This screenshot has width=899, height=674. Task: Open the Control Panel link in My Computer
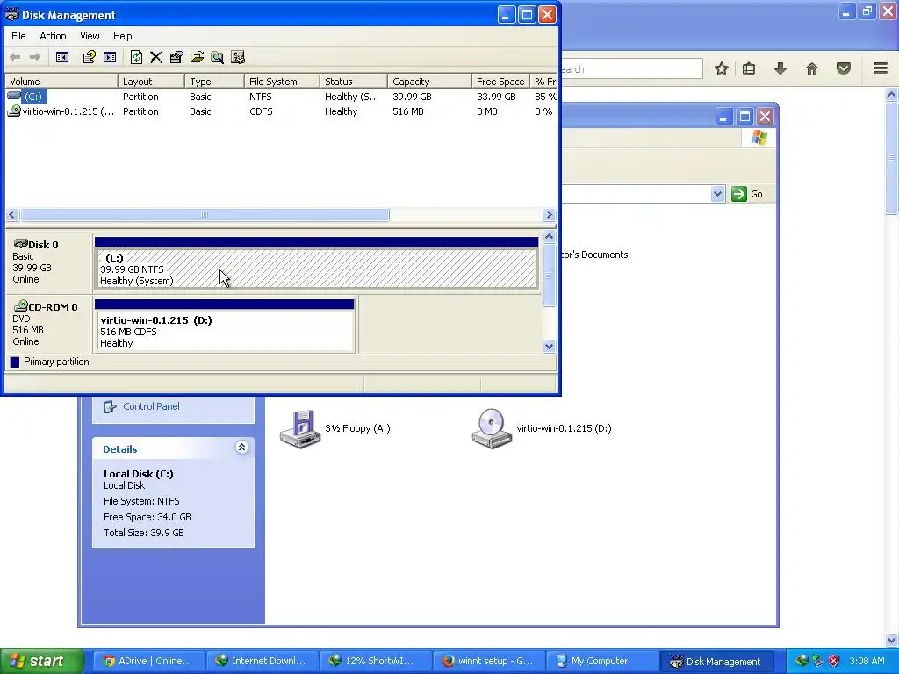[x=151, y=406]
